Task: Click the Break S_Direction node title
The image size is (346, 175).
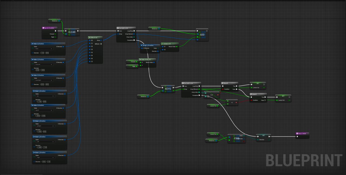Action: [x=148, y=45]
